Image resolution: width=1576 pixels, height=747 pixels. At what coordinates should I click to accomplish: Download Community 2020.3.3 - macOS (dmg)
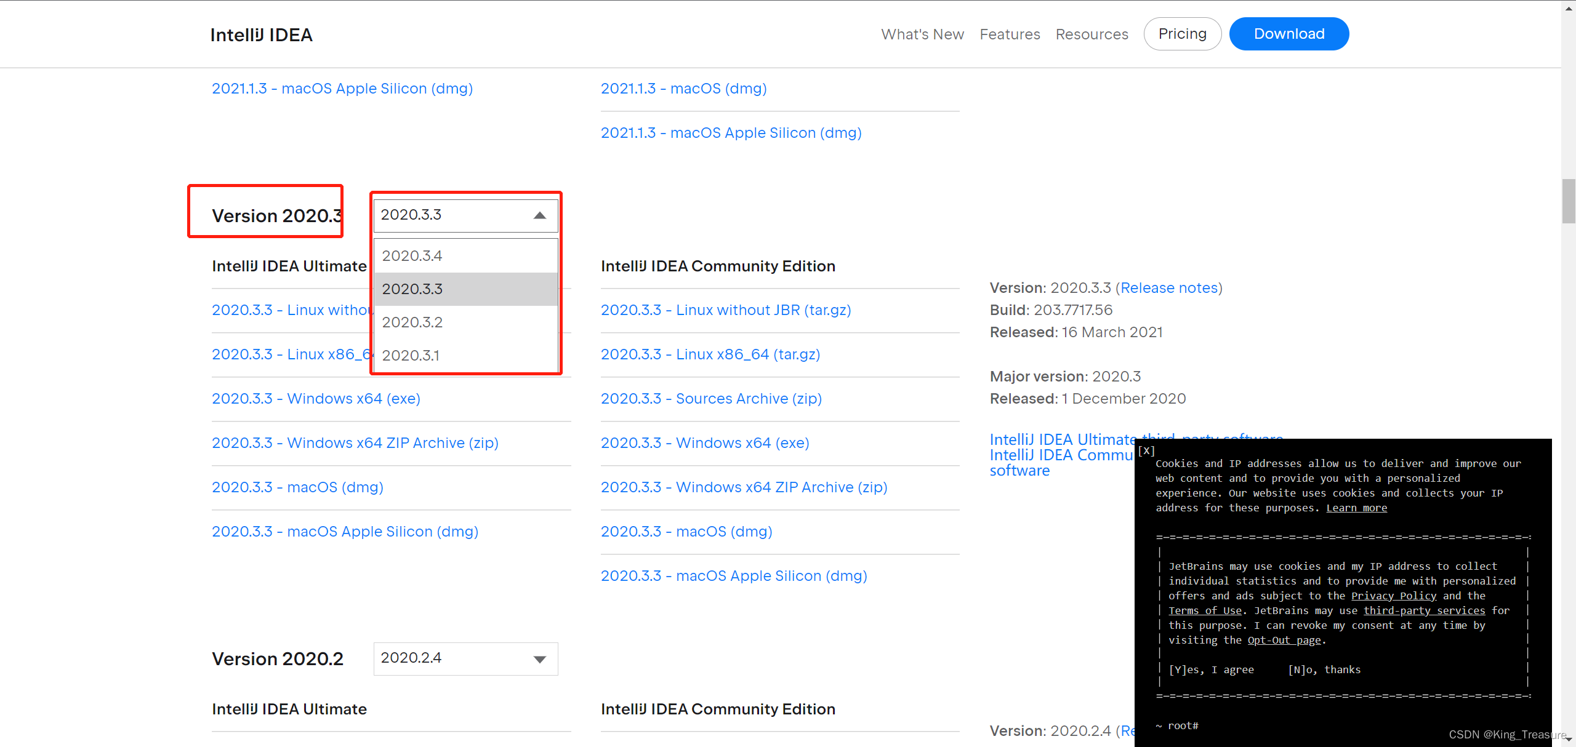[686, 532]
